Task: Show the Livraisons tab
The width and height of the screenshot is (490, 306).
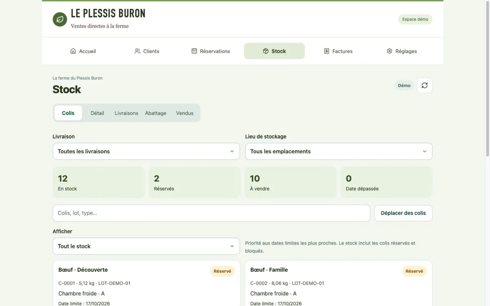Action: point(126,113)
